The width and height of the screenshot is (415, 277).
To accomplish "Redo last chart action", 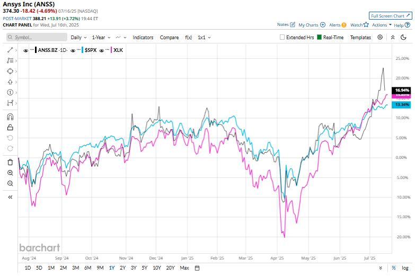I will click(10, 148).
